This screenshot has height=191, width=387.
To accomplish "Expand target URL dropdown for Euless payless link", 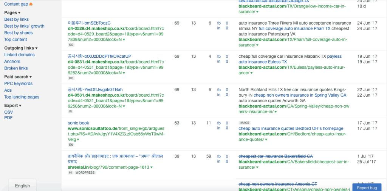I will click(x=251, y=73).
